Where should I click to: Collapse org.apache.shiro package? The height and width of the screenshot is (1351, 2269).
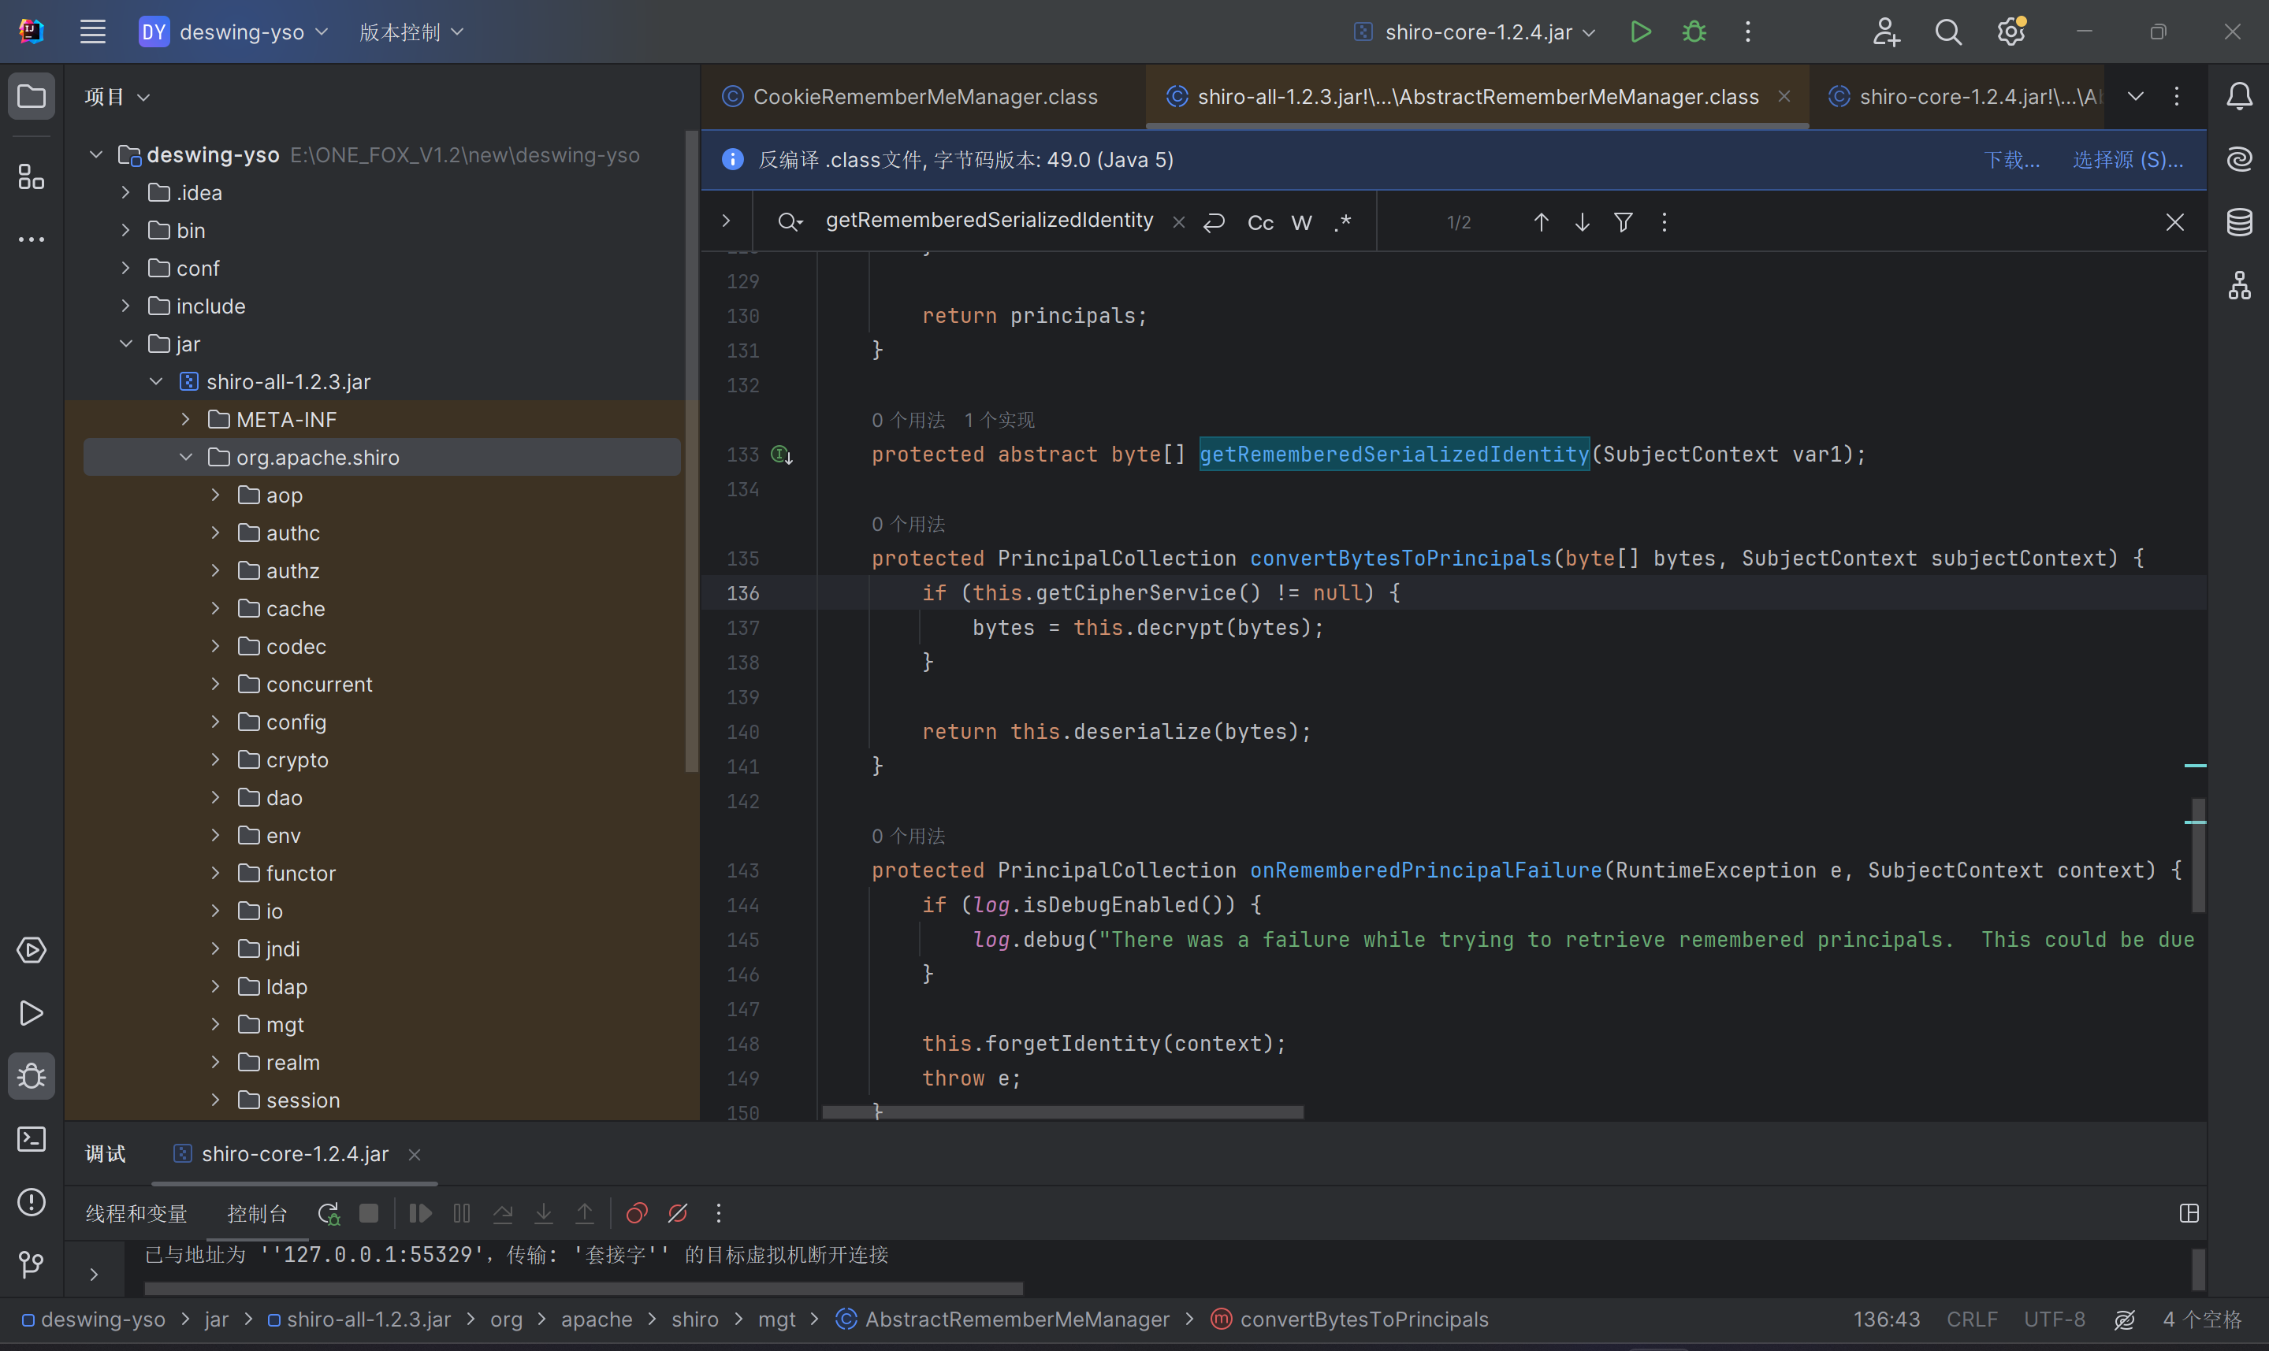click(x=186, y=457)
